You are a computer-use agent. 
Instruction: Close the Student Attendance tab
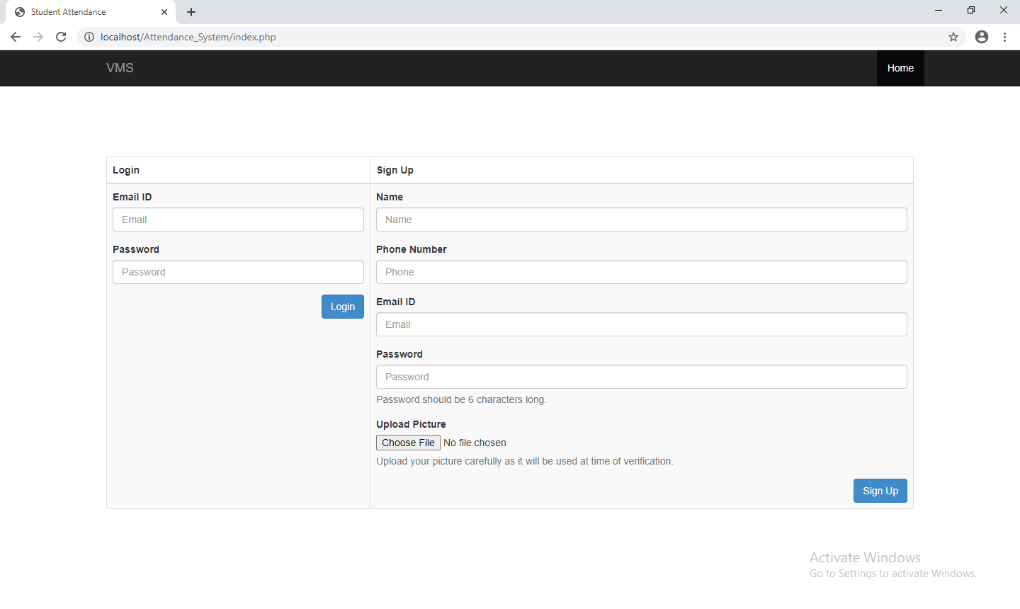coord(164,12)
